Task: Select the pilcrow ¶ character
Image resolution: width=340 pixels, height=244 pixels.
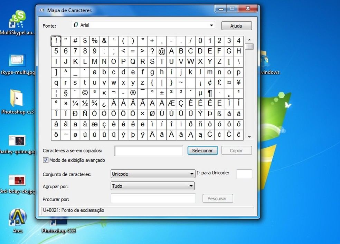Action: click(x=210, y=93)
